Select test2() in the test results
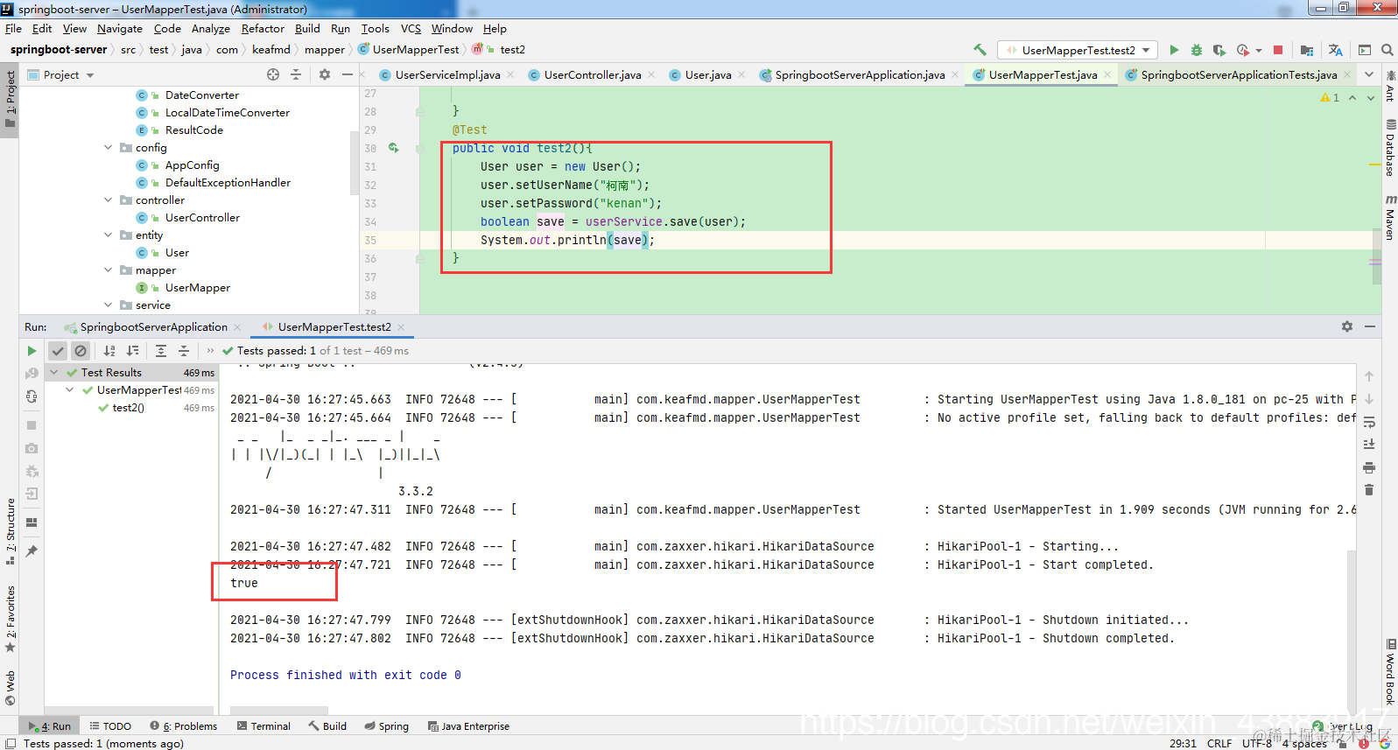 click(x=128, y=408)
